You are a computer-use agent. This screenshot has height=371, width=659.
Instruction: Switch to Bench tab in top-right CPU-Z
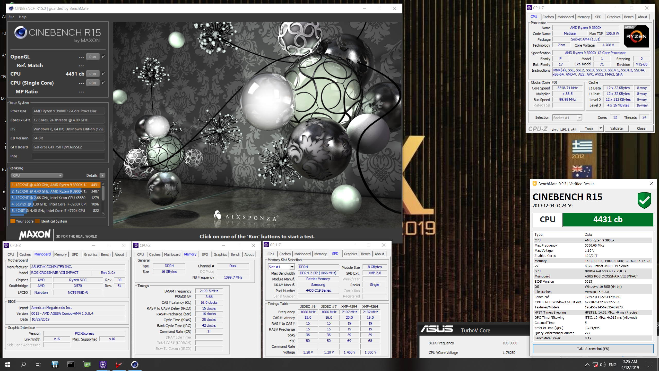click(x=629, y=17)
